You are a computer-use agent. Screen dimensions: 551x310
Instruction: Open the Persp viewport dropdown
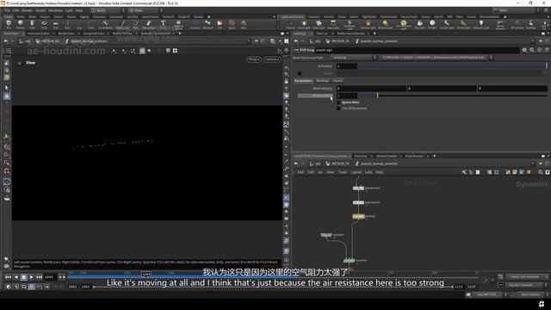tap(254, 59)
